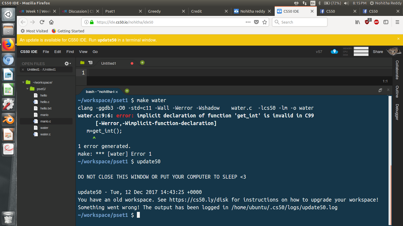This screenshot has width=403, height=226.
Task: Close Untitled1 in the Open Files list
Action: (x=23, y=69)
